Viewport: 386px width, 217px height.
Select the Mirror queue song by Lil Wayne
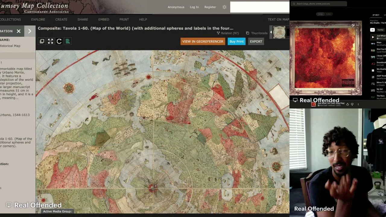378,83
